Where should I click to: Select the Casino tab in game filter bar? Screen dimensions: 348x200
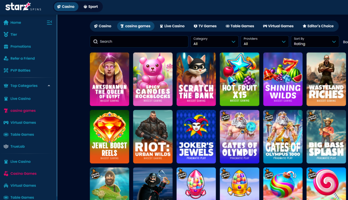point(103,26)
